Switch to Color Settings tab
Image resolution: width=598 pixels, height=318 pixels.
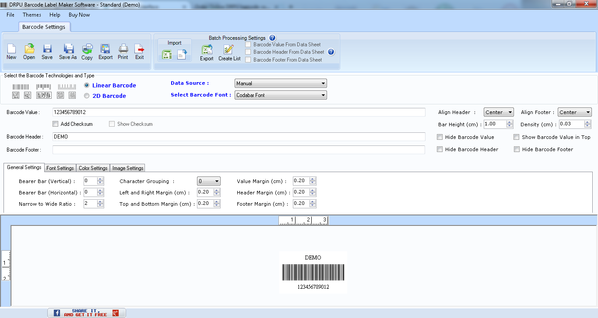(x=93, y=168)
